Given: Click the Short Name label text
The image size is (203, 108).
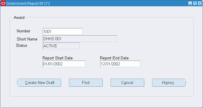Looking at the screenshot, I should [27, 39].
